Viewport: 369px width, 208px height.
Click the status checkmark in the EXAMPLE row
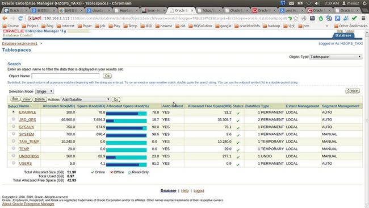[238, 113]
